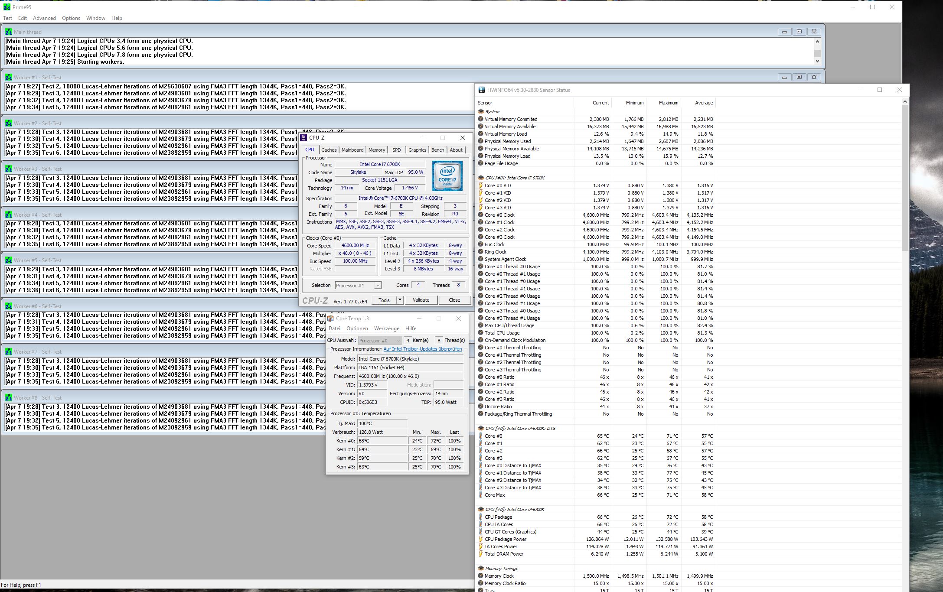
Task: Switch to the Caches tab in CPU-Z
Action: [329, 150]
